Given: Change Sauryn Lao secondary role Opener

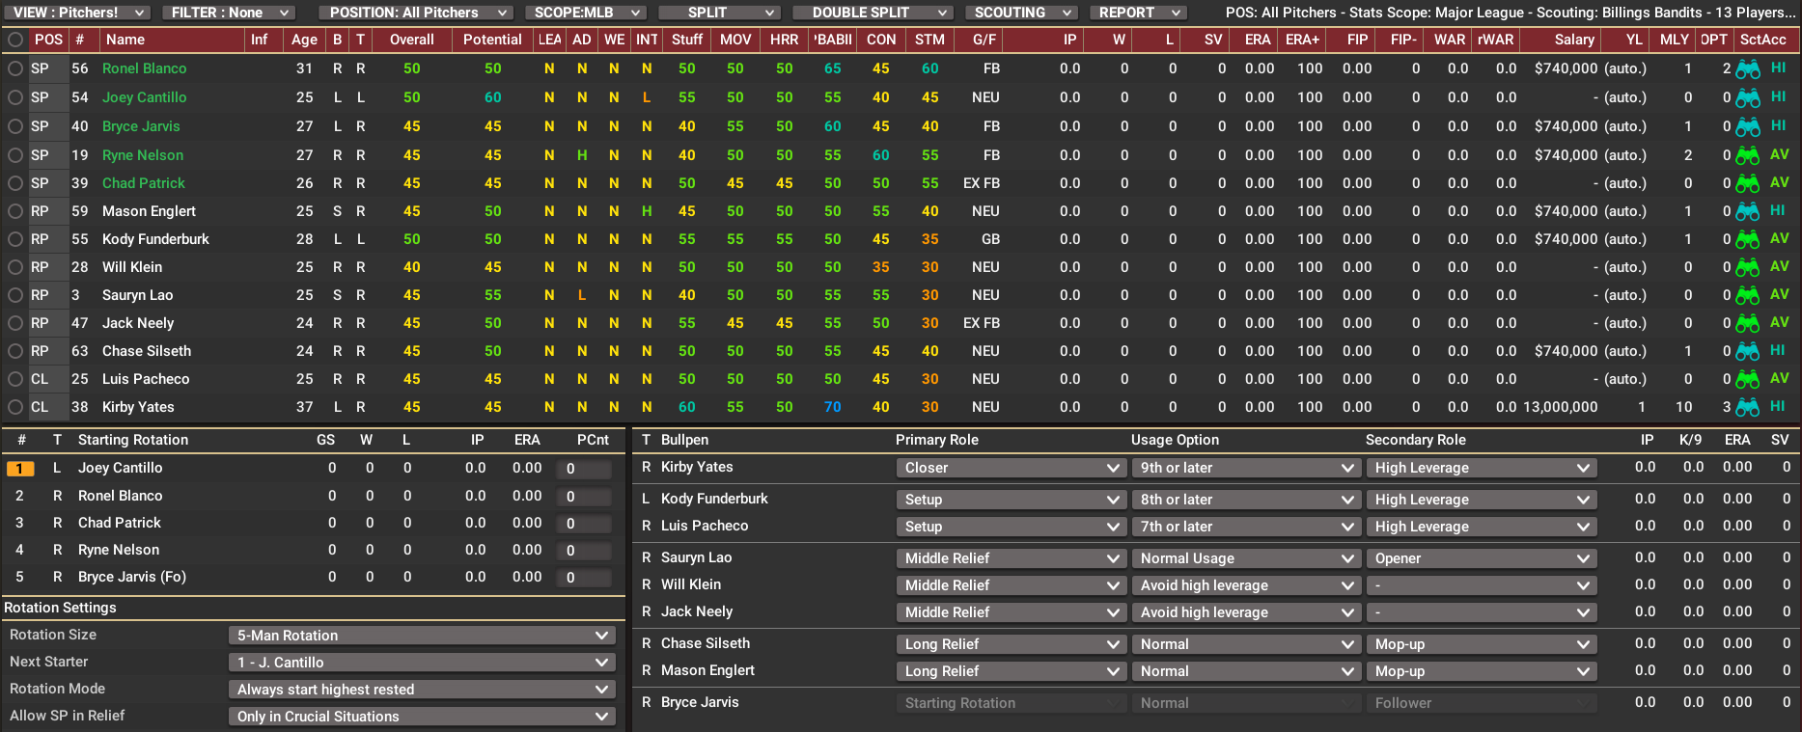Looking at the screenshot, I should [x=1482, y=558].
